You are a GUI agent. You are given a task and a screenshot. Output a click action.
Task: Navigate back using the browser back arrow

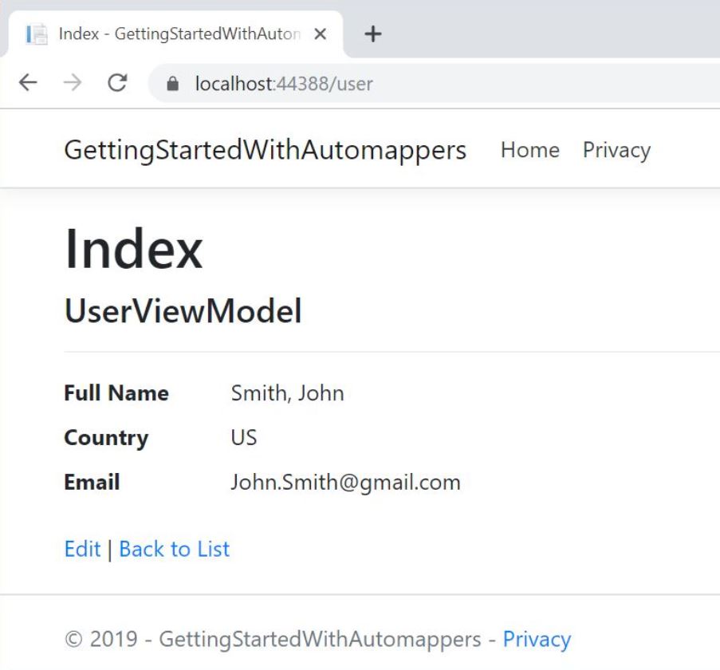coord(29,83)
